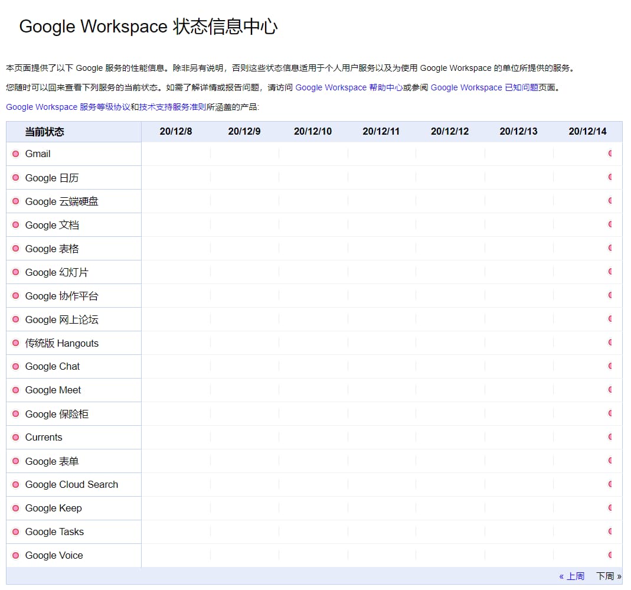Select the Google 网上论坛 service name
Screen dimensions: 631x590
61,320
